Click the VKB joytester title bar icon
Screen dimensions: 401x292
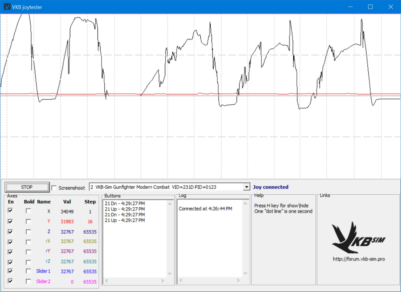point(7,6)
